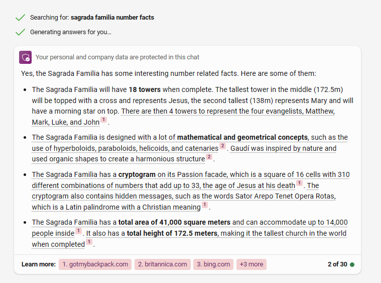Open citation 2 after harmonious structure

click(209, 156)
